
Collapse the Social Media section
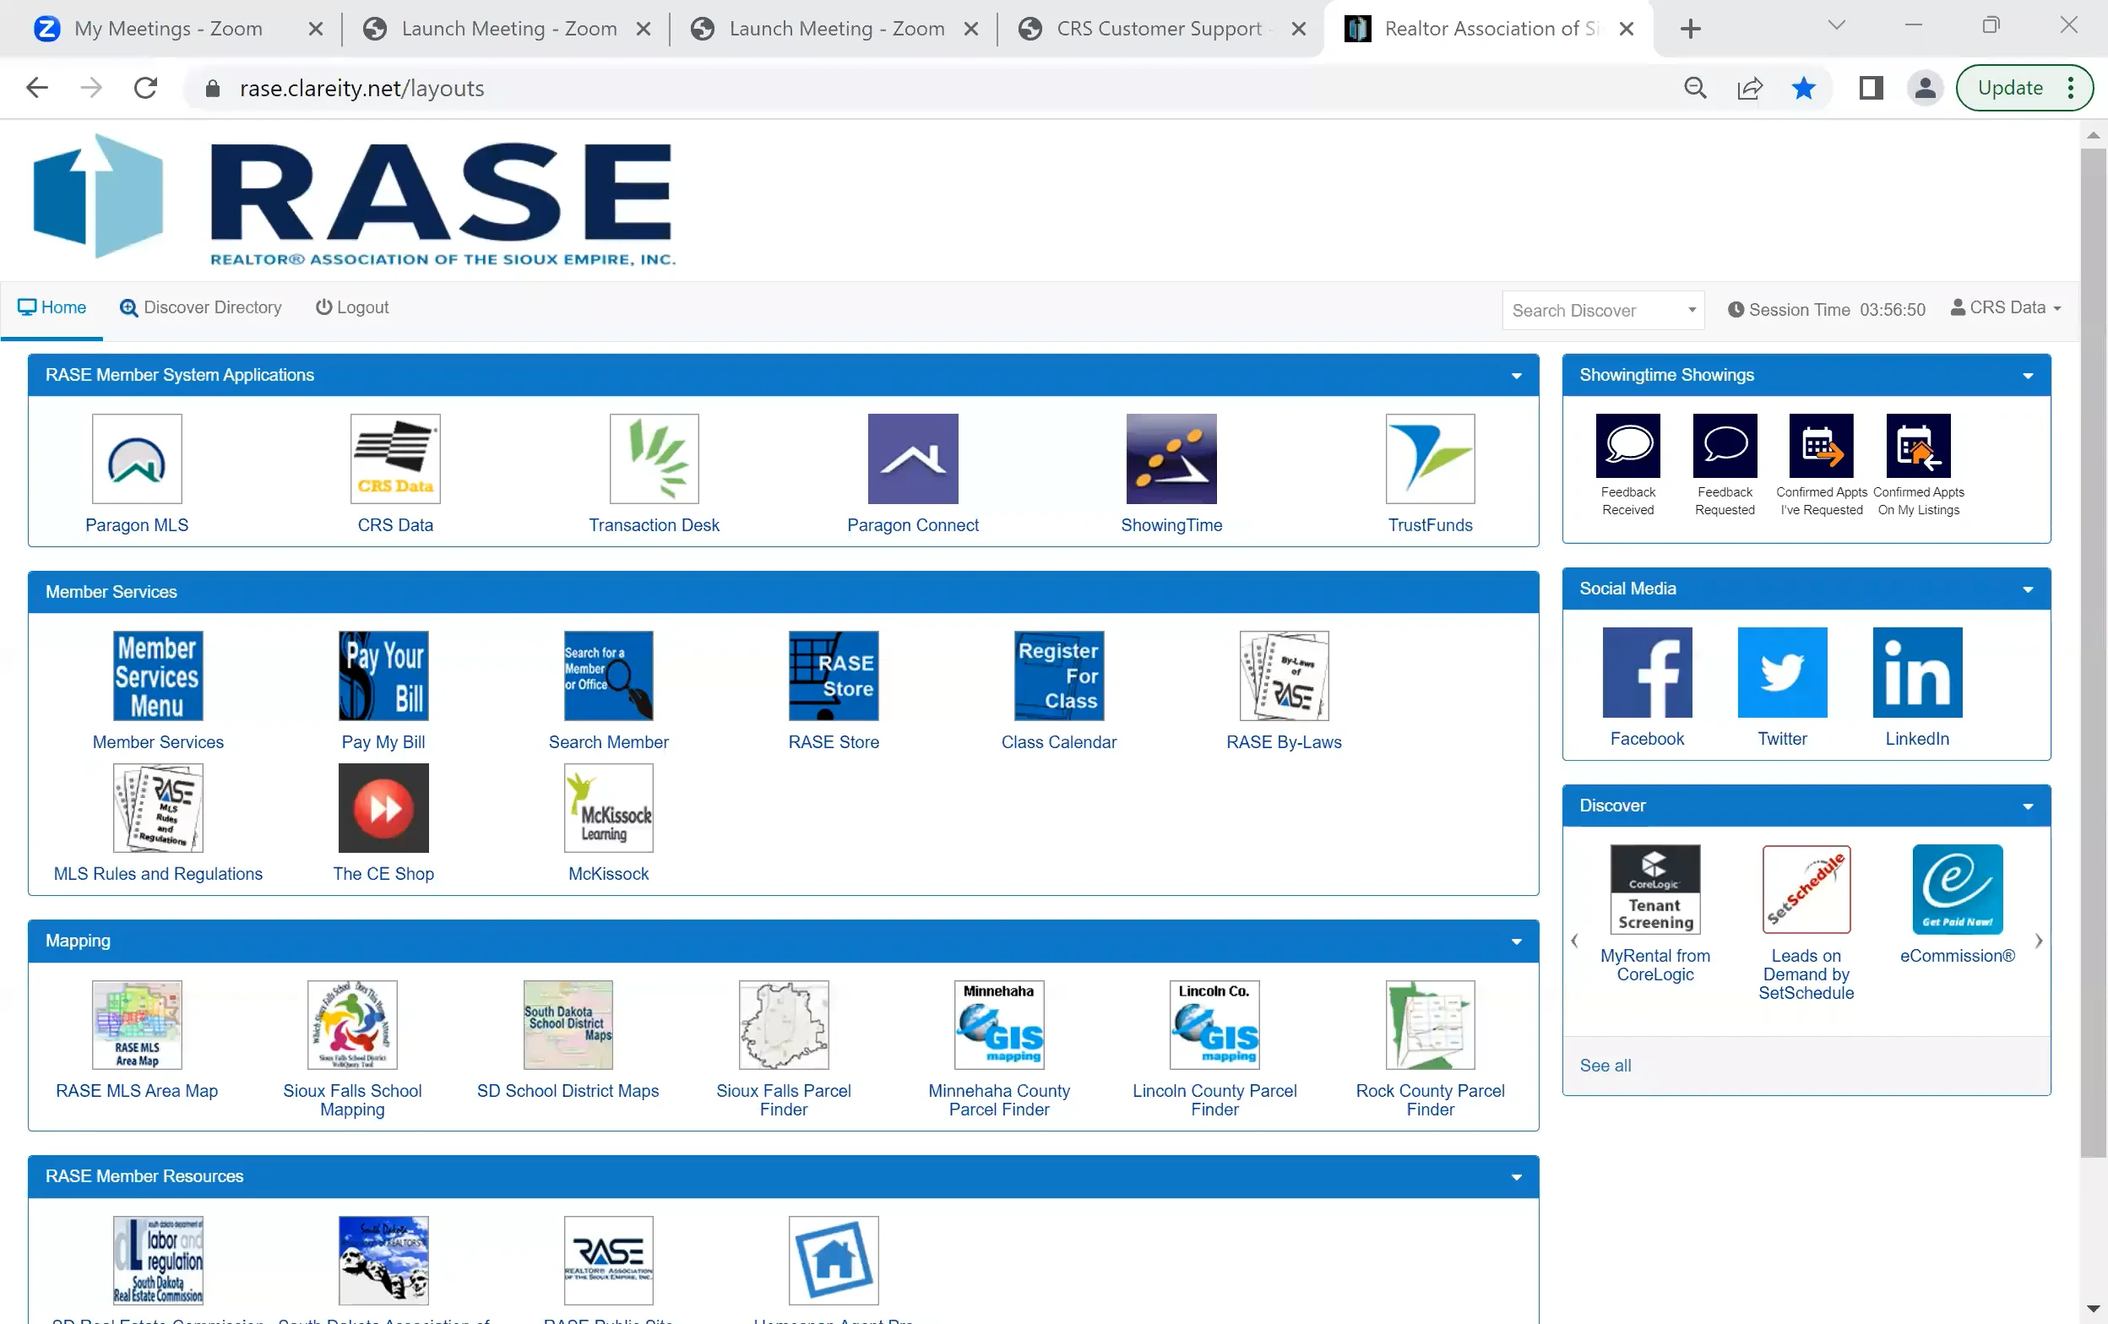(x=2029, y=589)
